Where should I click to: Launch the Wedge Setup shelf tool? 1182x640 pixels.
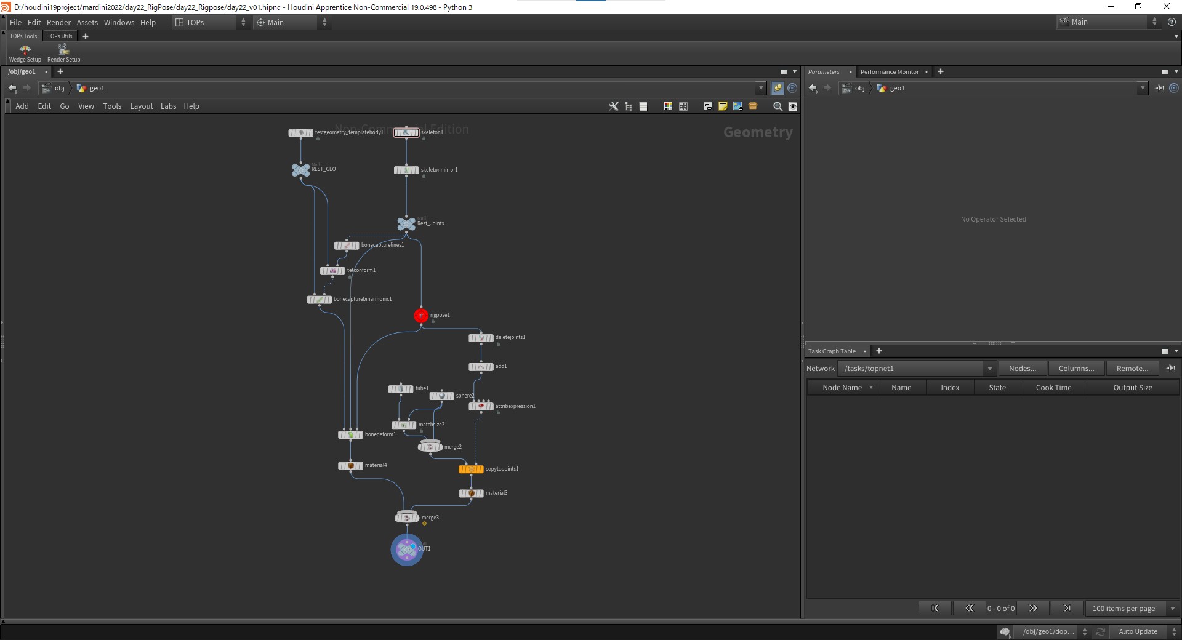coord(25,54)
